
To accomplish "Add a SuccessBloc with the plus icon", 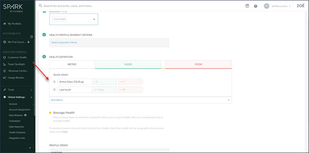I will click(32, 37).
